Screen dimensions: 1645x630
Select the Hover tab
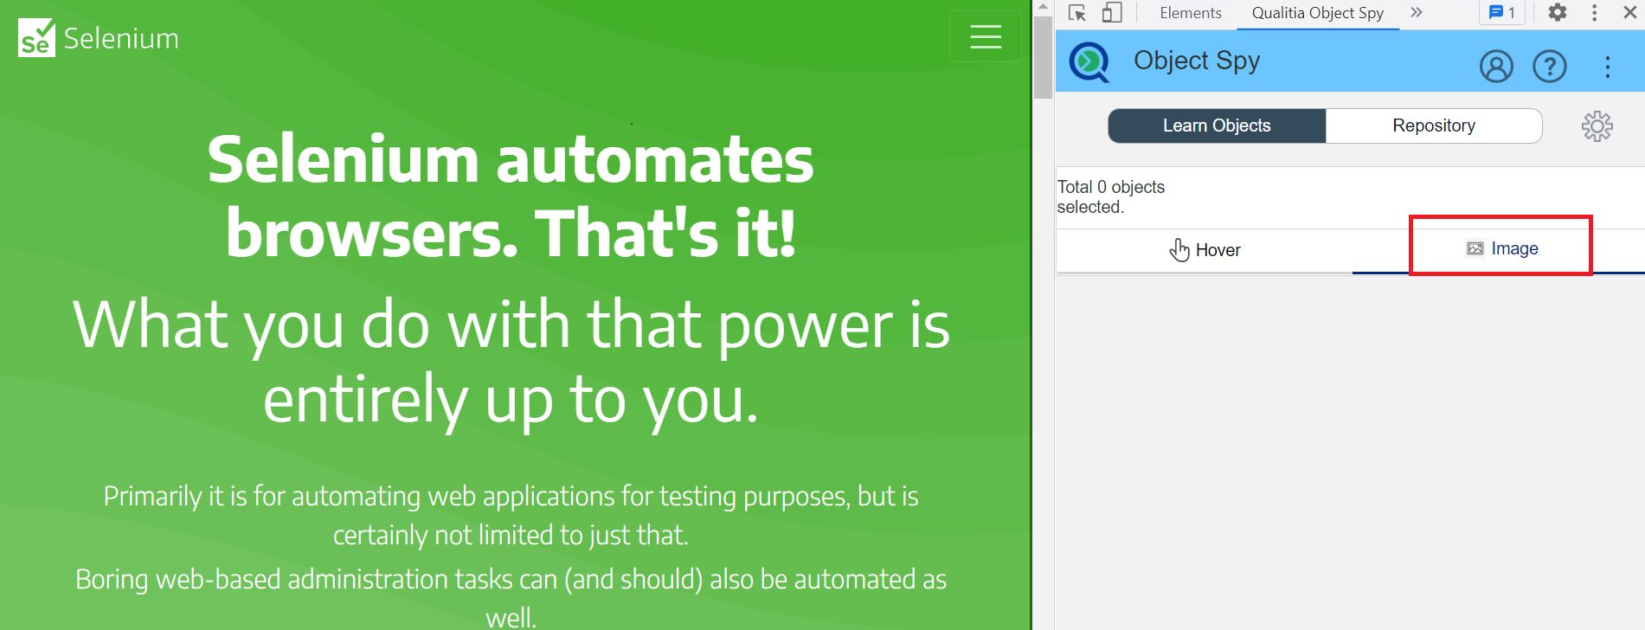(x=1205, y=250)
